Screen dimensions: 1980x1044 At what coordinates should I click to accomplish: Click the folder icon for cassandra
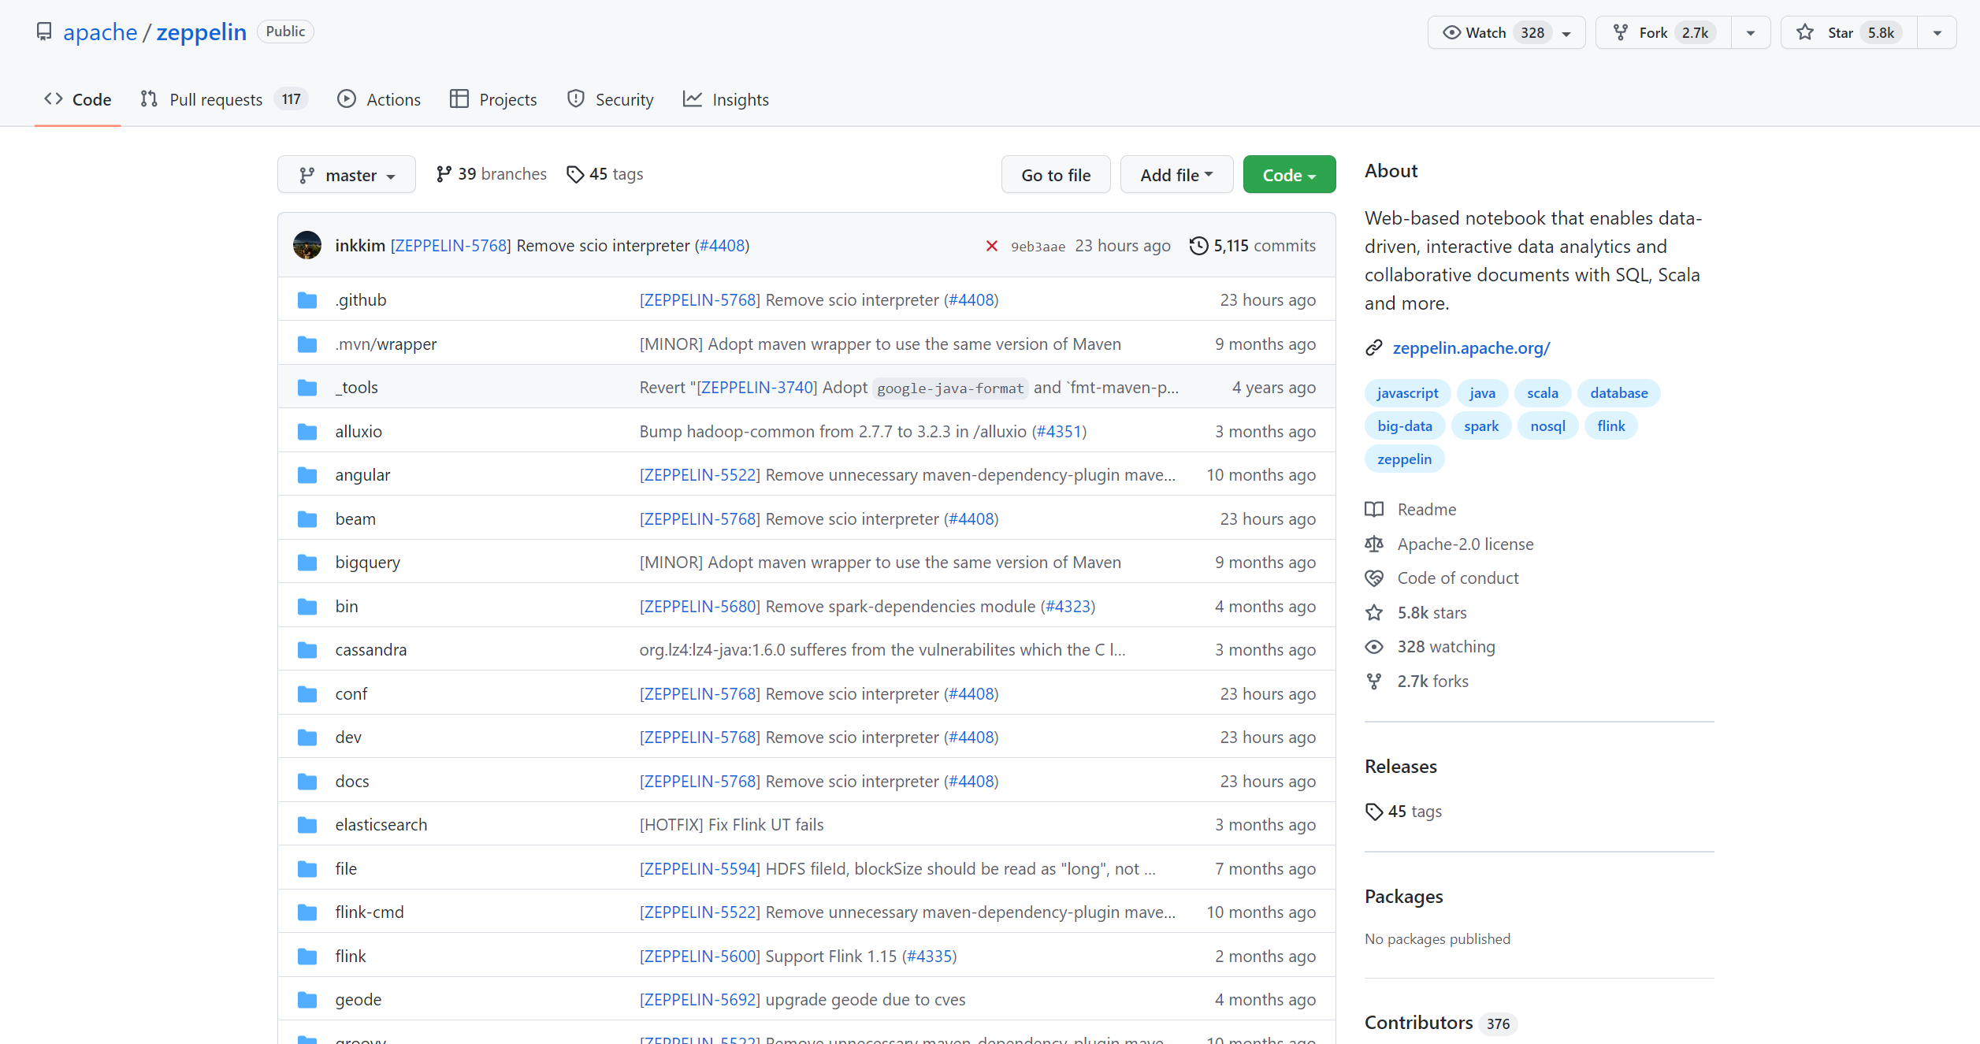point(307,650)
